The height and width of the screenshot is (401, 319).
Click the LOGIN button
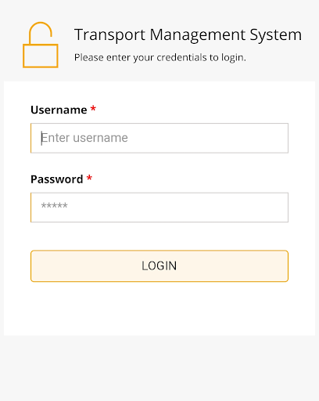point(159,266)
